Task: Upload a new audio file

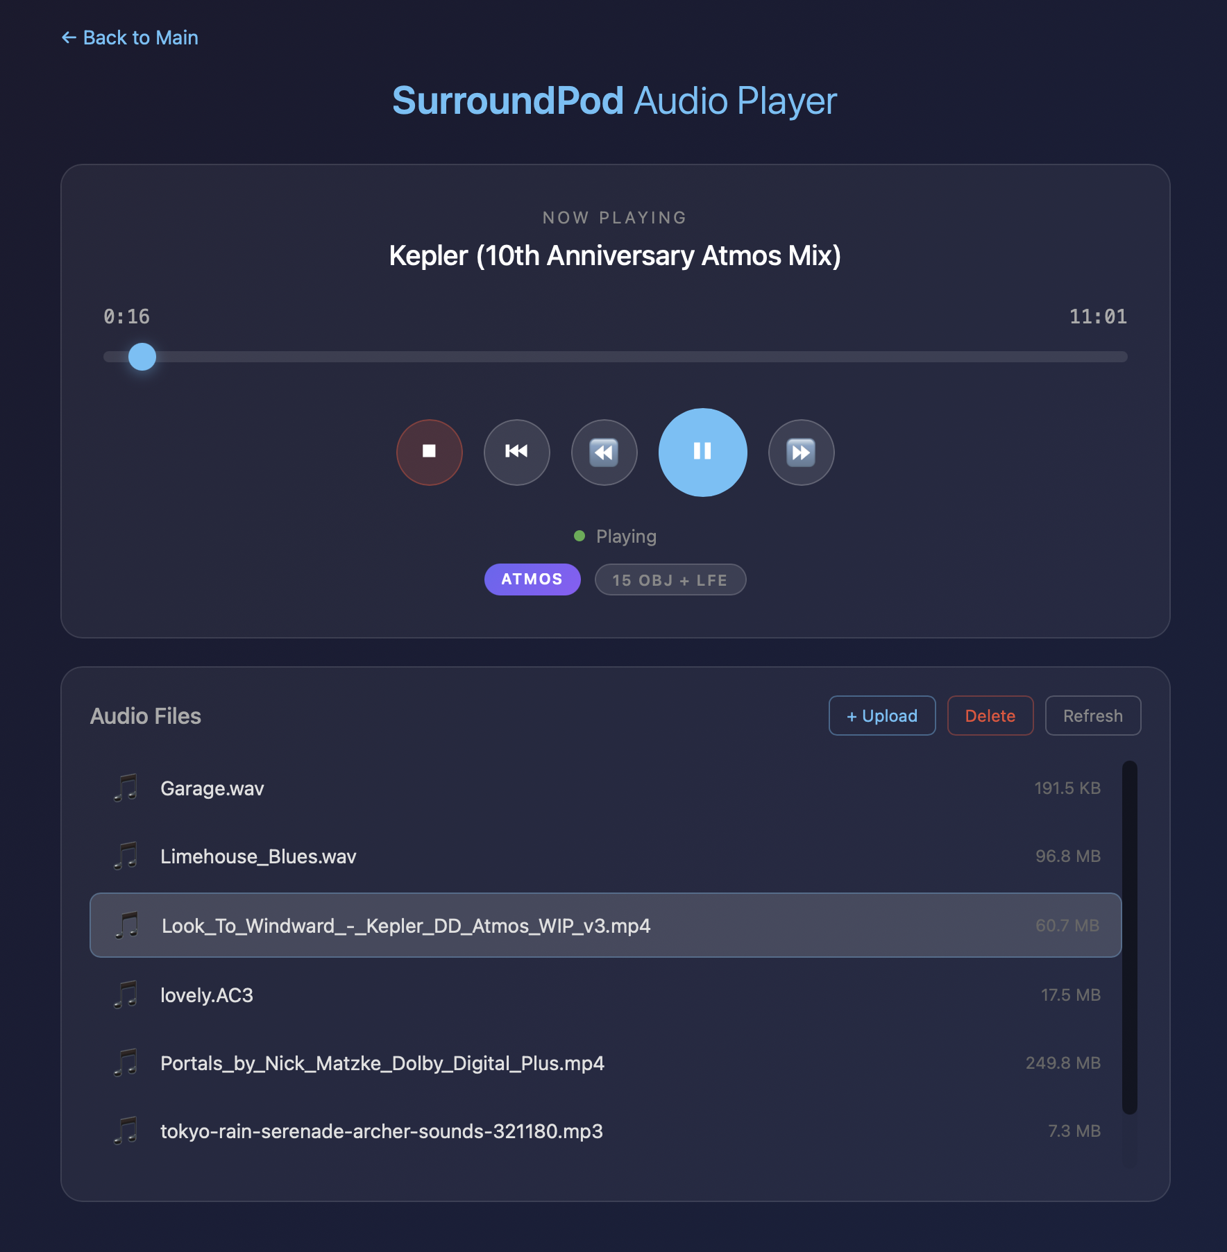Action: [x=882, y=716]
